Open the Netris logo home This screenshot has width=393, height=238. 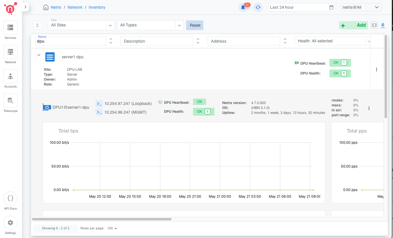tap(10, 8)
